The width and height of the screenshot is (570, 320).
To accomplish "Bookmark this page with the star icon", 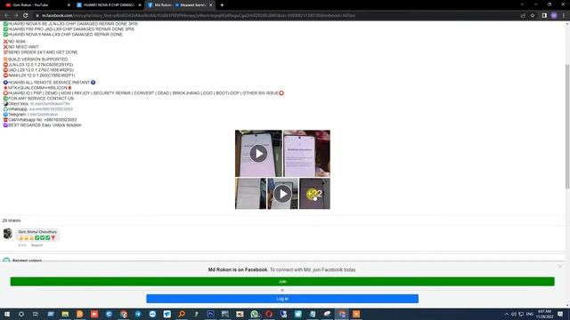I will coord(533,16).
